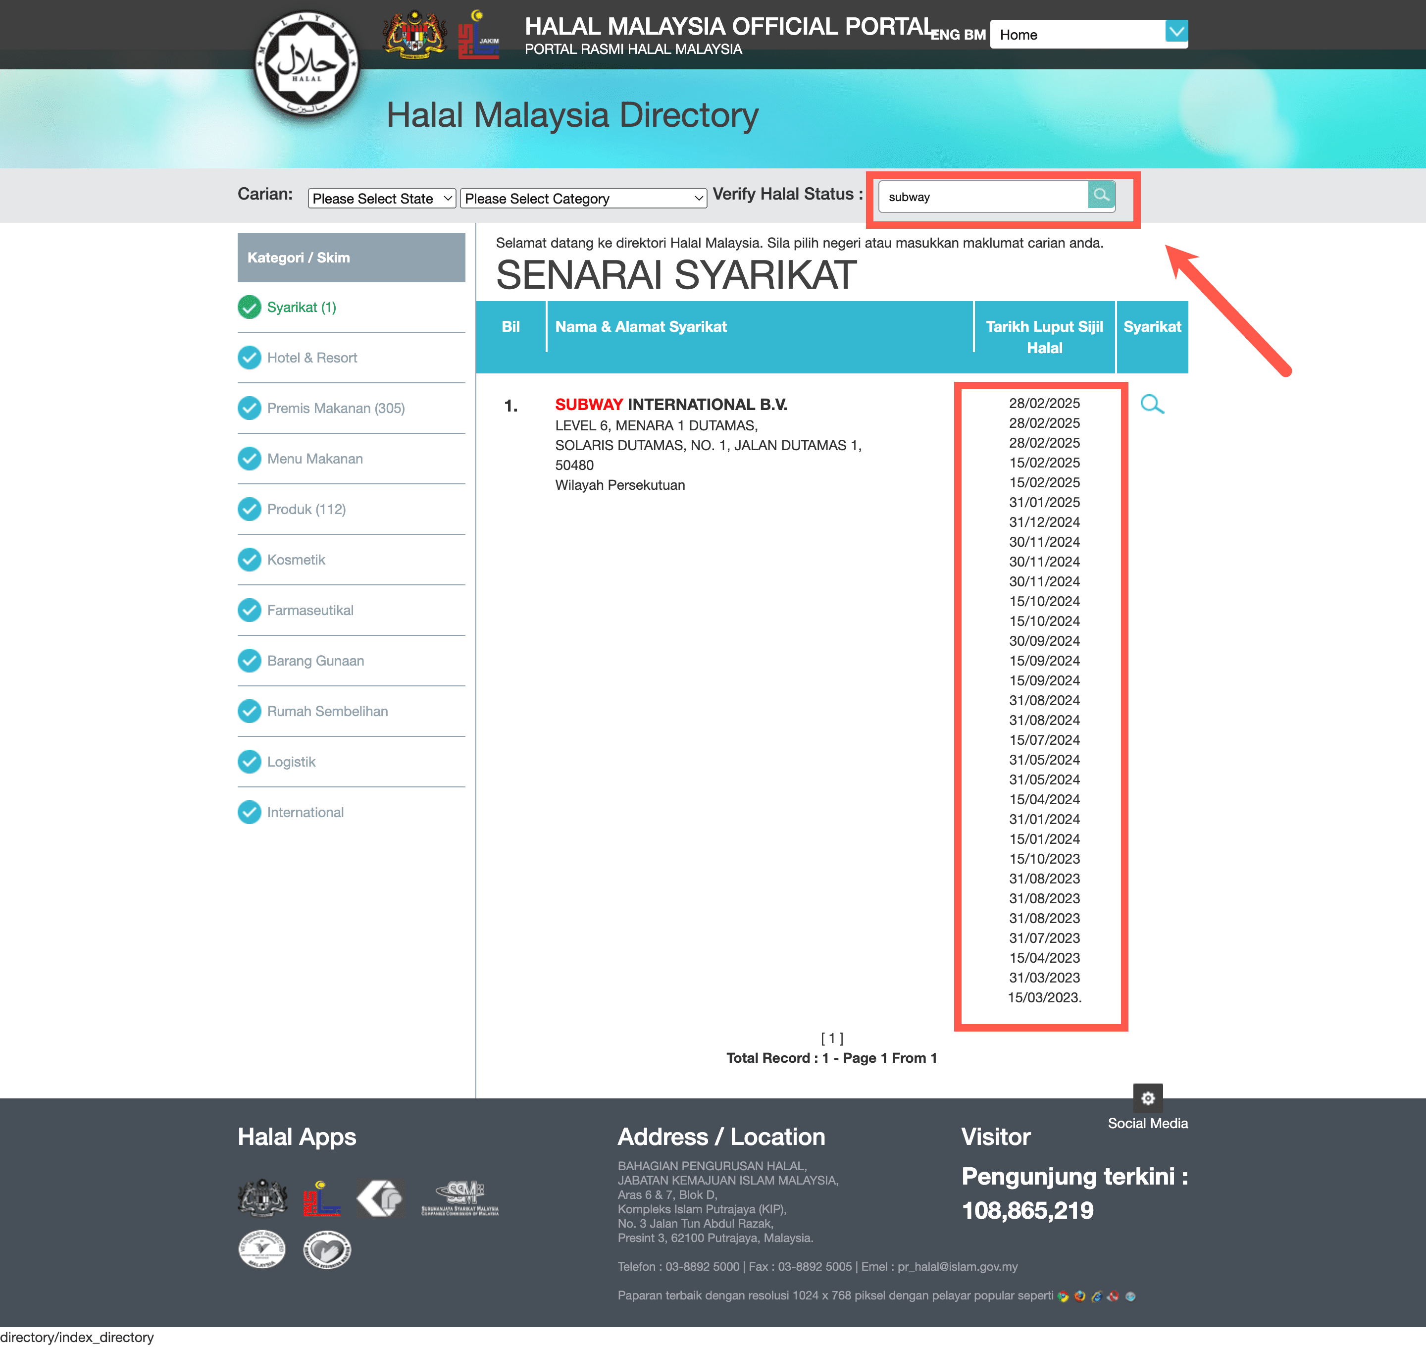Select the Kosmetik category
1426x1347 pixels.
[x=296, y=559]
